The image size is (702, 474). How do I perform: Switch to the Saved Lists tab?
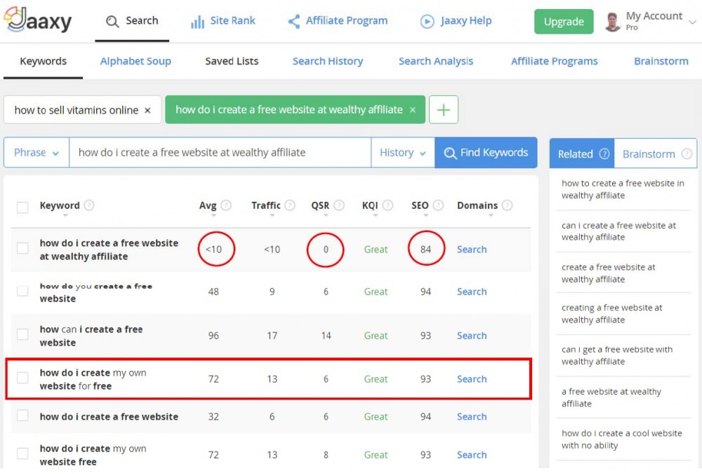coord(232,61)
